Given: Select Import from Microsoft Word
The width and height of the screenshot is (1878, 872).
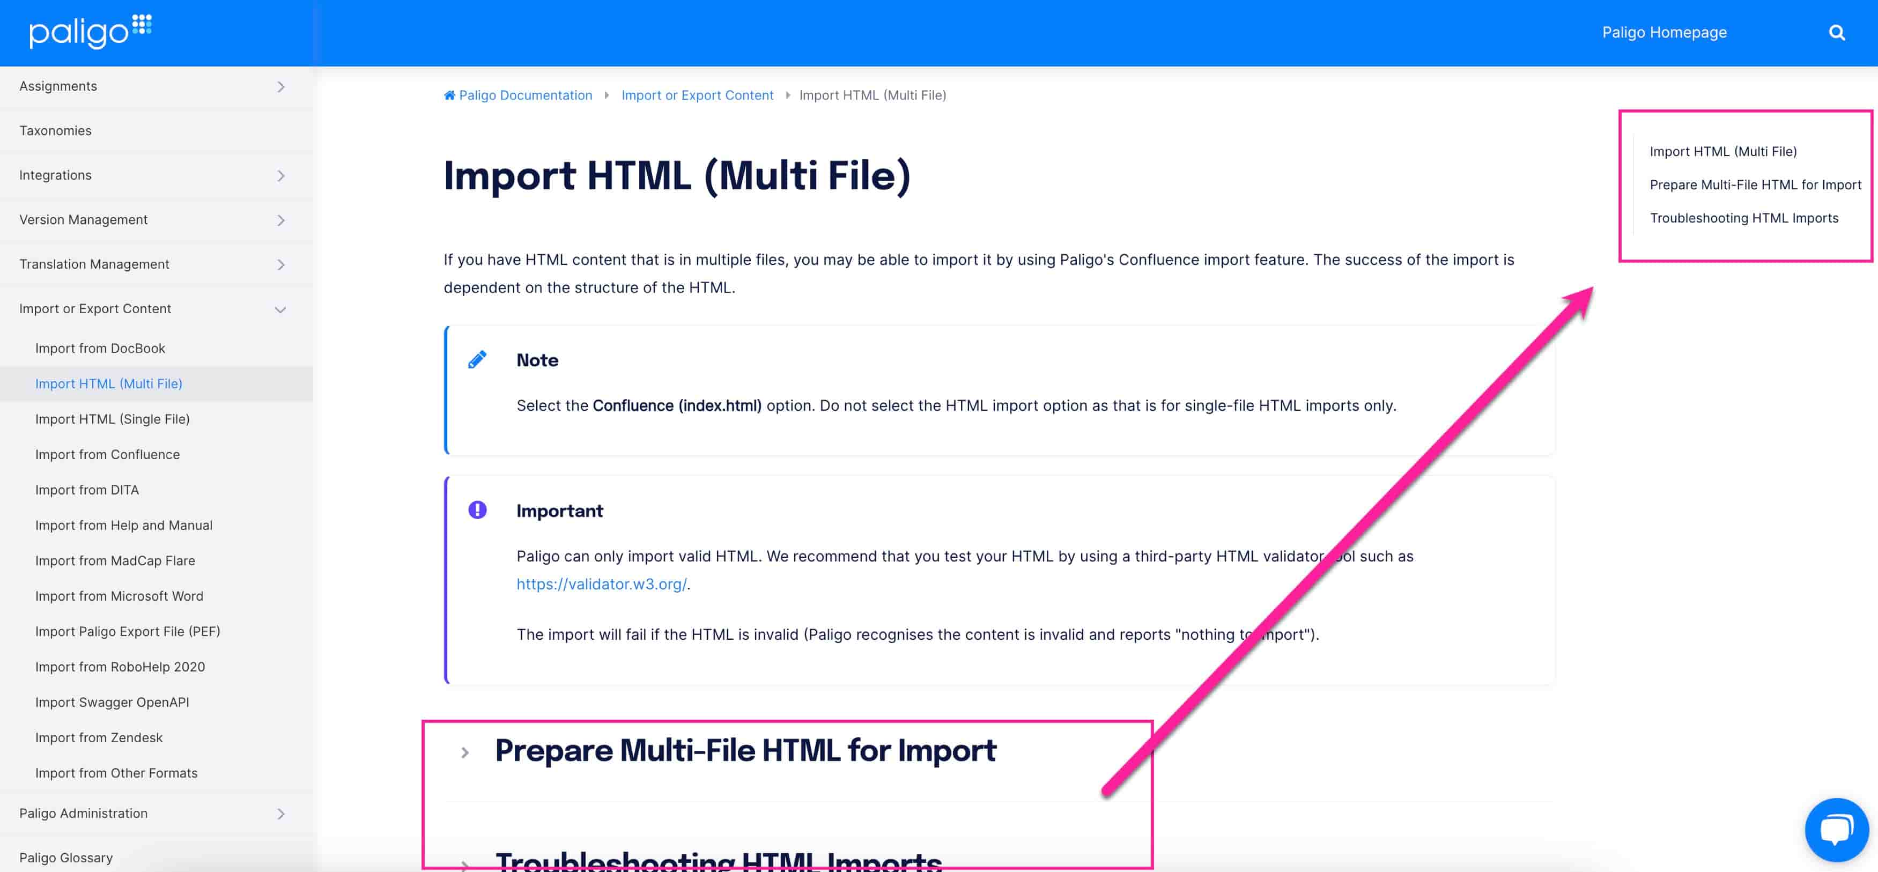Looking at the screenshot, I should (119, 596).
